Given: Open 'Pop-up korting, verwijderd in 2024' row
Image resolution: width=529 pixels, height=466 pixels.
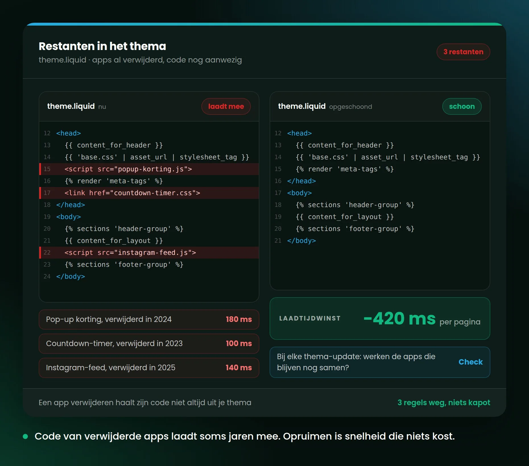Looking at the screenshot, I should tap(149, 319).
